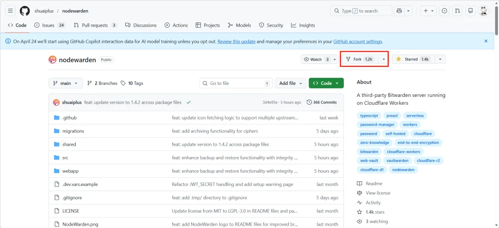Click the Starred button to unstar
This screenshot has width=499, height=228.
click(413, 59)
